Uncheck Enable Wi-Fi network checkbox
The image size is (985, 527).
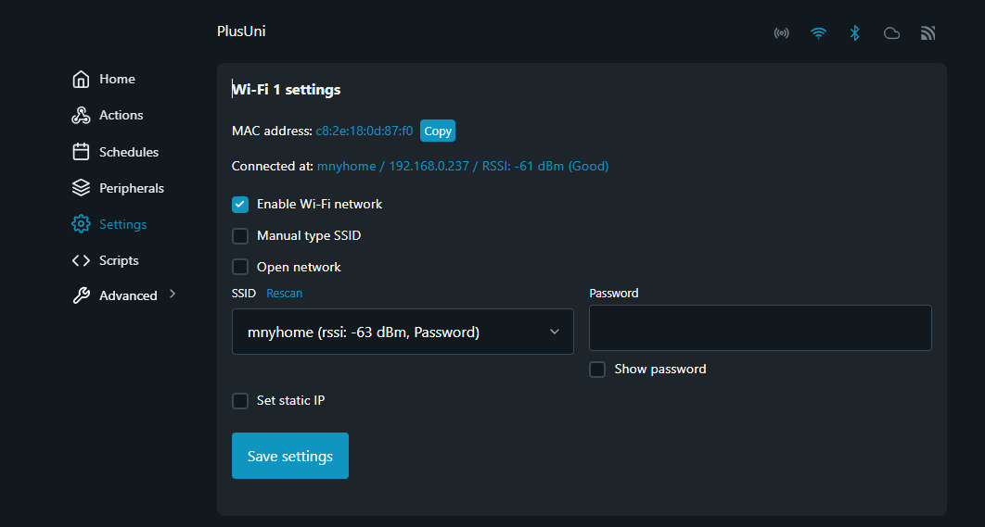(240, 204)
